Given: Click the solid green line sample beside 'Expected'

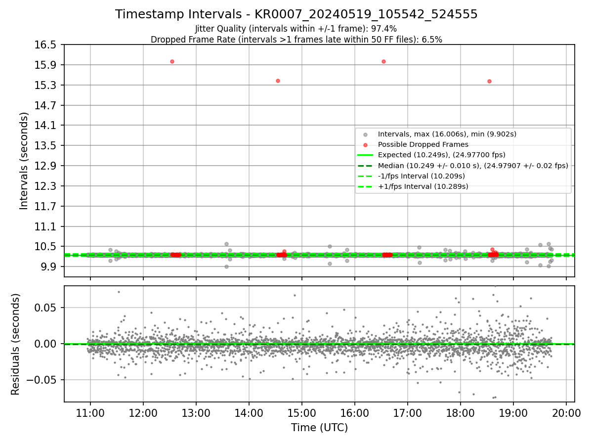Looking at the screenshot, I should click(x=365, y=155).
